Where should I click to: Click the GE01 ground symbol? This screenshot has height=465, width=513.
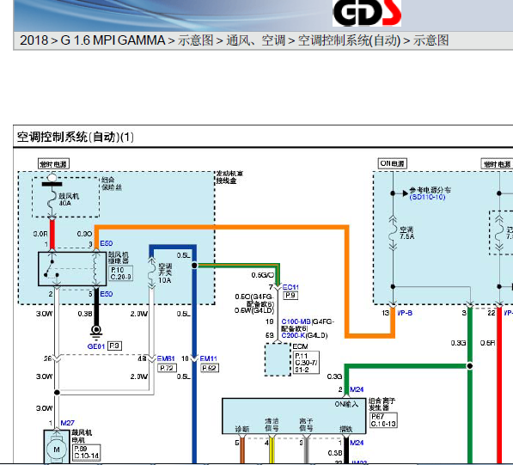96,332
